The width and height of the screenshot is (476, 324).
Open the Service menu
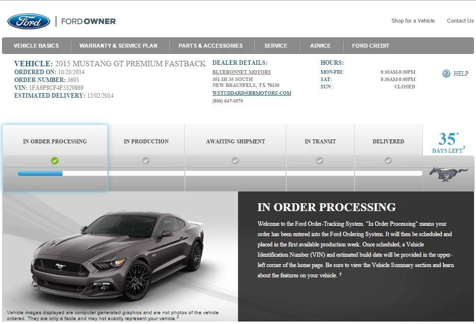point(276,46)
